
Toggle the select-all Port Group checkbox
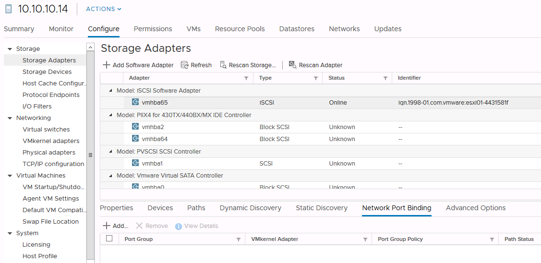(x=109, y=239)
